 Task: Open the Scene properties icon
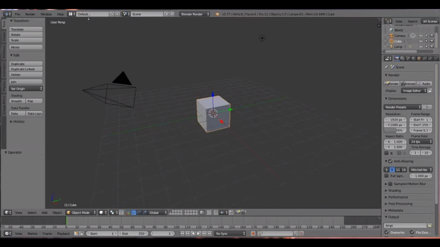[x=408, y=58]
